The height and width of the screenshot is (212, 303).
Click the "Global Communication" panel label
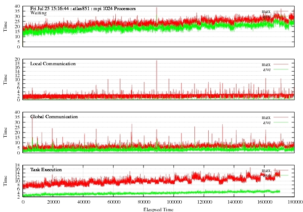[x=54, y=117]
